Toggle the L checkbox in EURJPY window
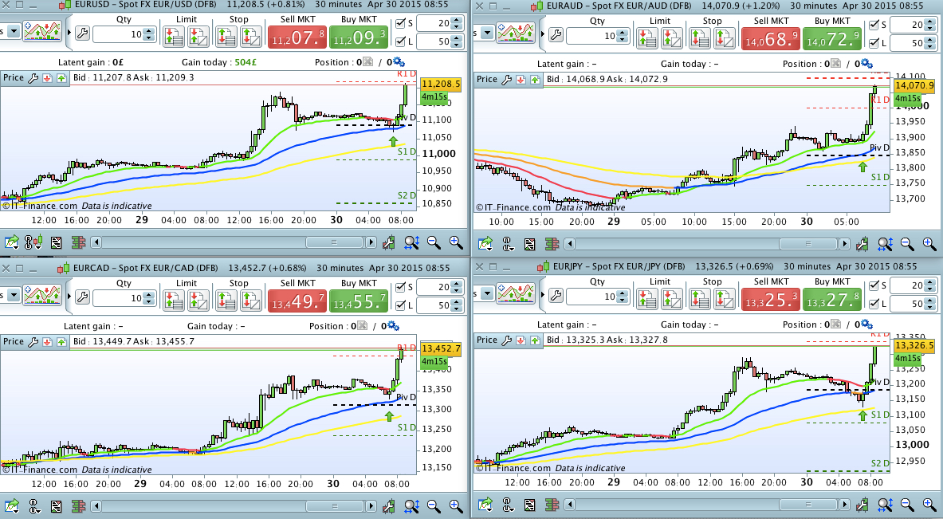 pyautogui.click(x=874, y=304)
